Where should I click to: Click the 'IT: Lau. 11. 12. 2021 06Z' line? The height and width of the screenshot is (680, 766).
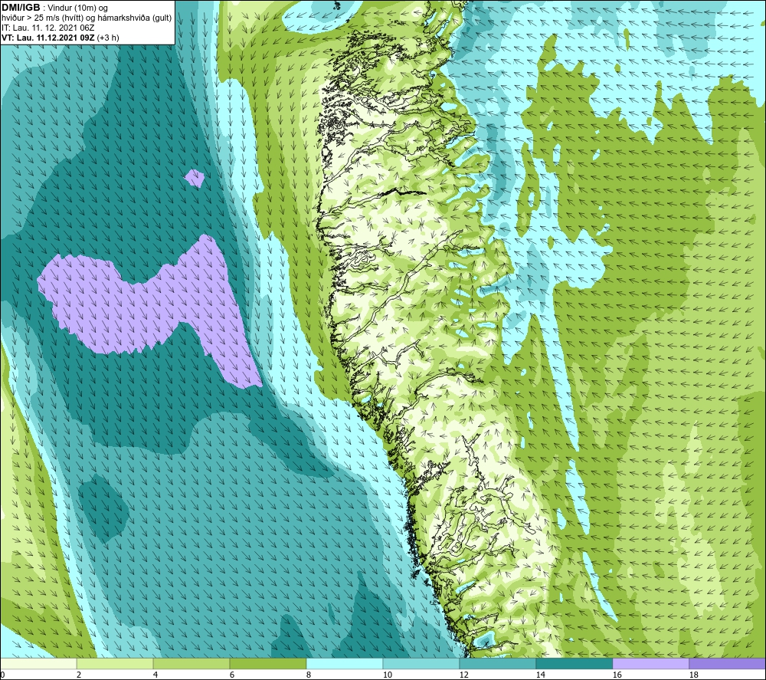[47, 28]
